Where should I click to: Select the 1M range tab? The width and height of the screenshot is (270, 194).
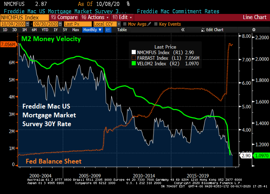24,30
